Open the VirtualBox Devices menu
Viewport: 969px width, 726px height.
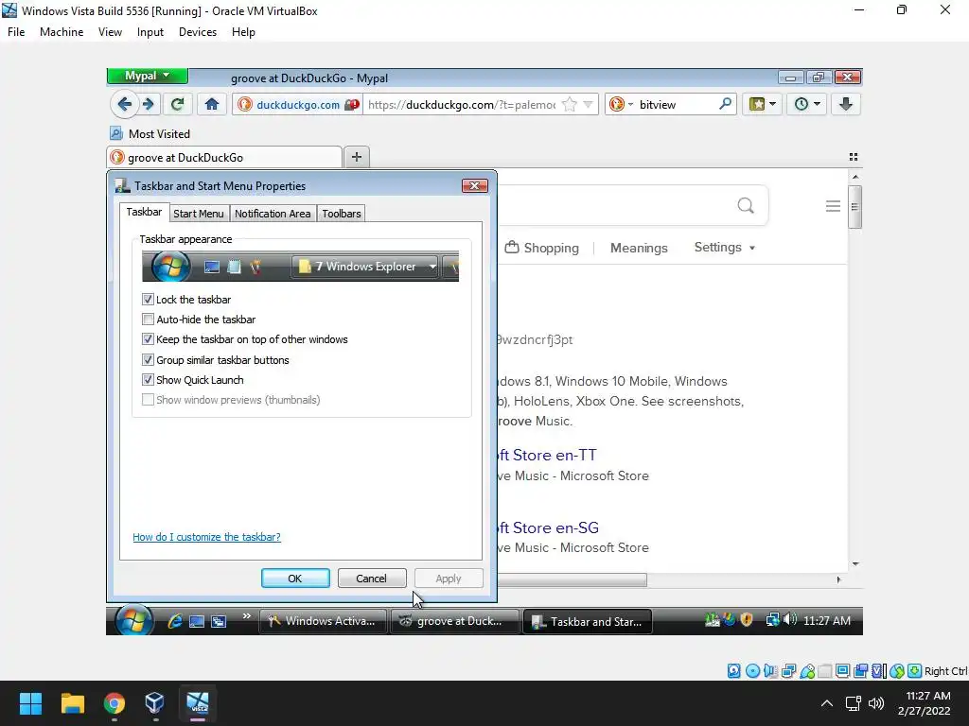coord(198,32)
